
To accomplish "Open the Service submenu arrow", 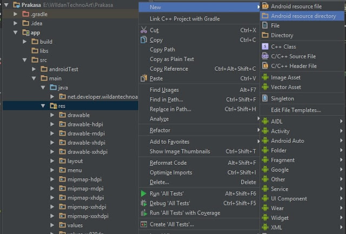I will tap(341, 189).
